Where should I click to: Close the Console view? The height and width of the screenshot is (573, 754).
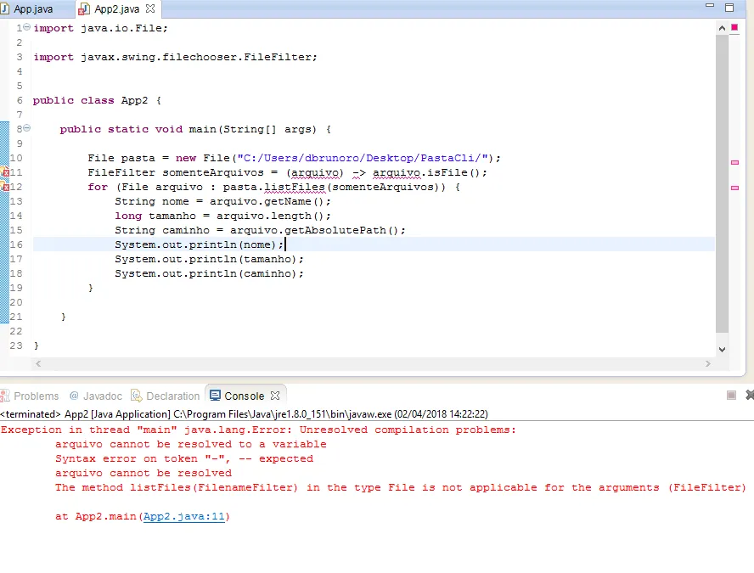[x=275, y=396]
